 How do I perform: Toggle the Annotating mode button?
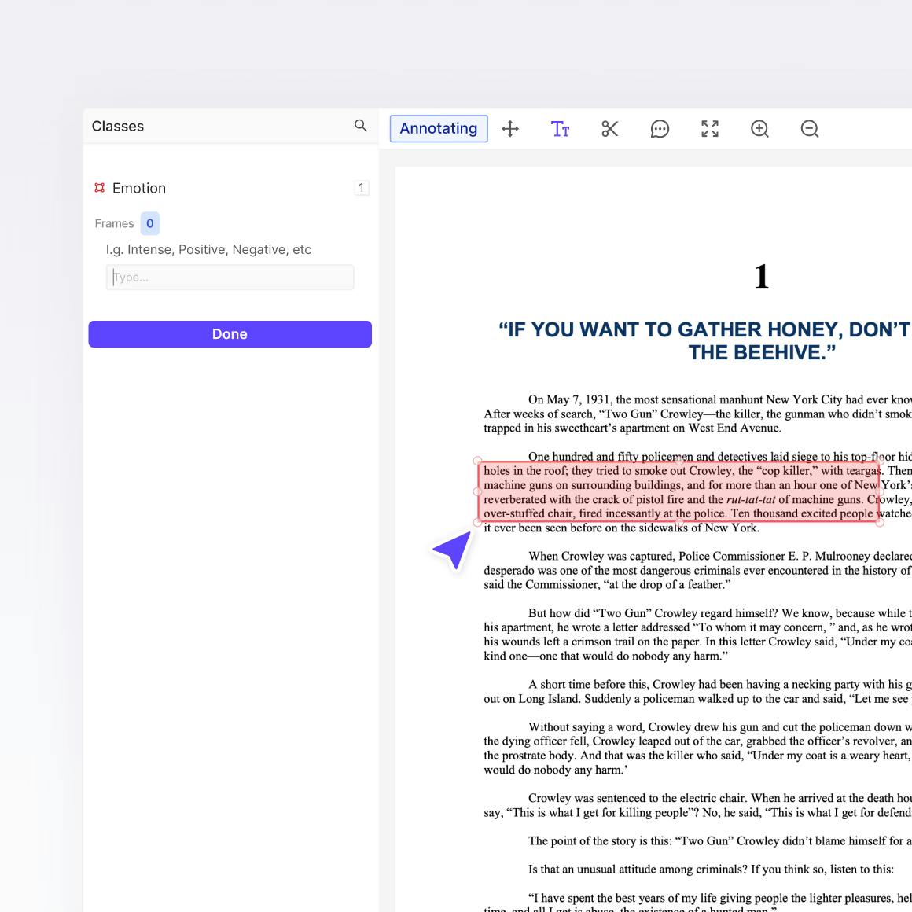click(x=439, y=129)
